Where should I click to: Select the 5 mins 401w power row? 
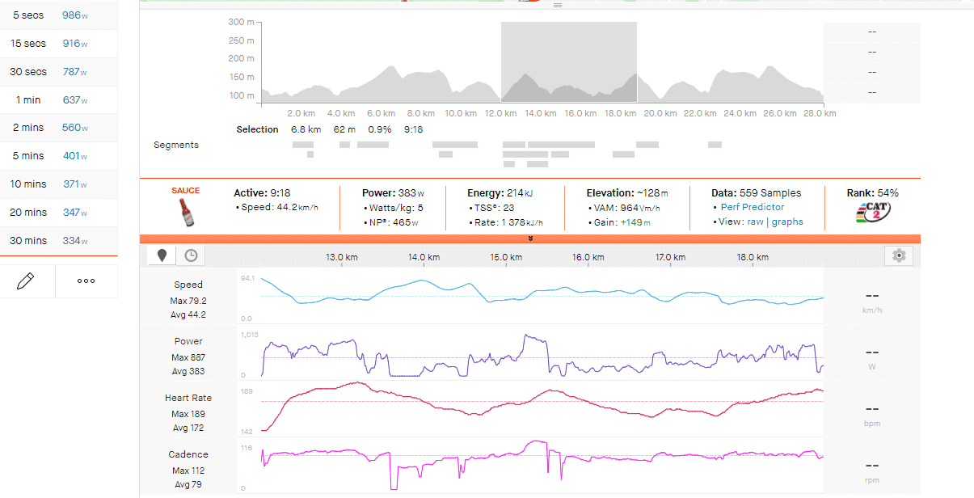click(58, 156)
